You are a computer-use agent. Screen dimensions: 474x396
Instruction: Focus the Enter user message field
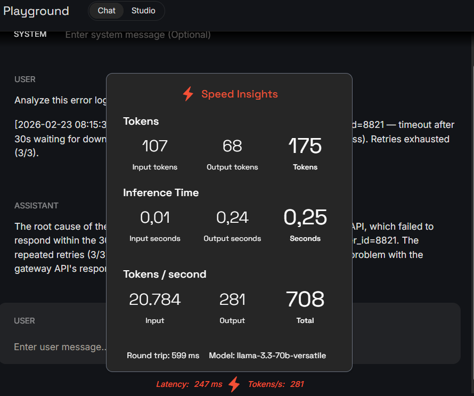(60, 346)
